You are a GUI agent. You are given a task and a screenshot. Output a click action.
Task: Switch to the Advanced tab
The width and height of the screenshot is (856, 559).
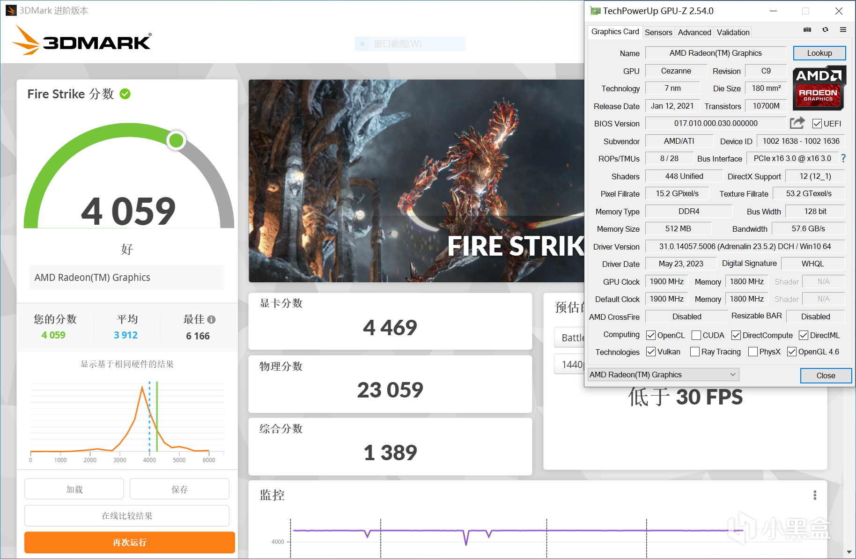pos(694,32)
